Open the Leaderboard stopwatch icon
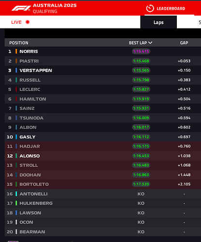The image size is (201, 242). pos(150,8)
